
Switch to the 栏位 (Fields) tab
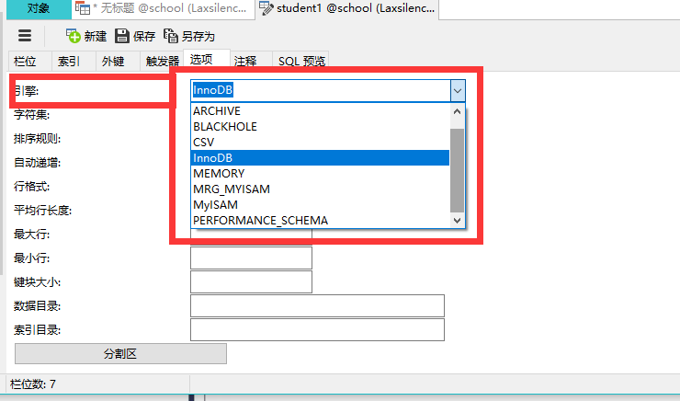[x=25, y=62]
